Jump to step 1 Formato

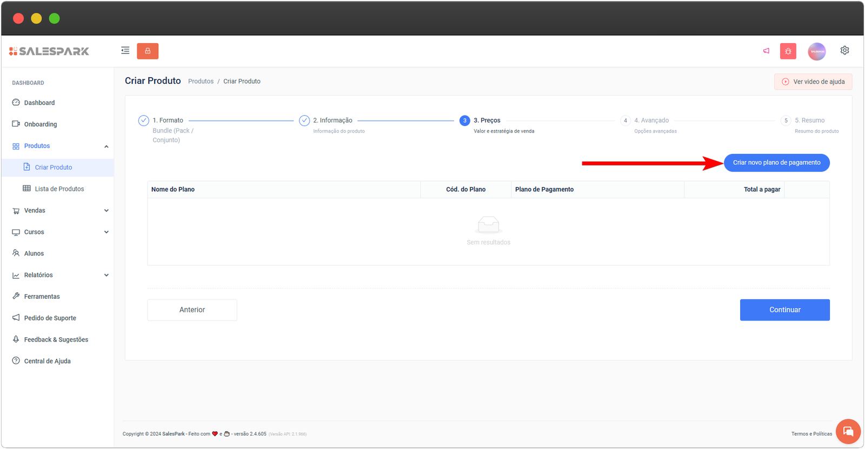pyautogui.click(x=168, y=120)
